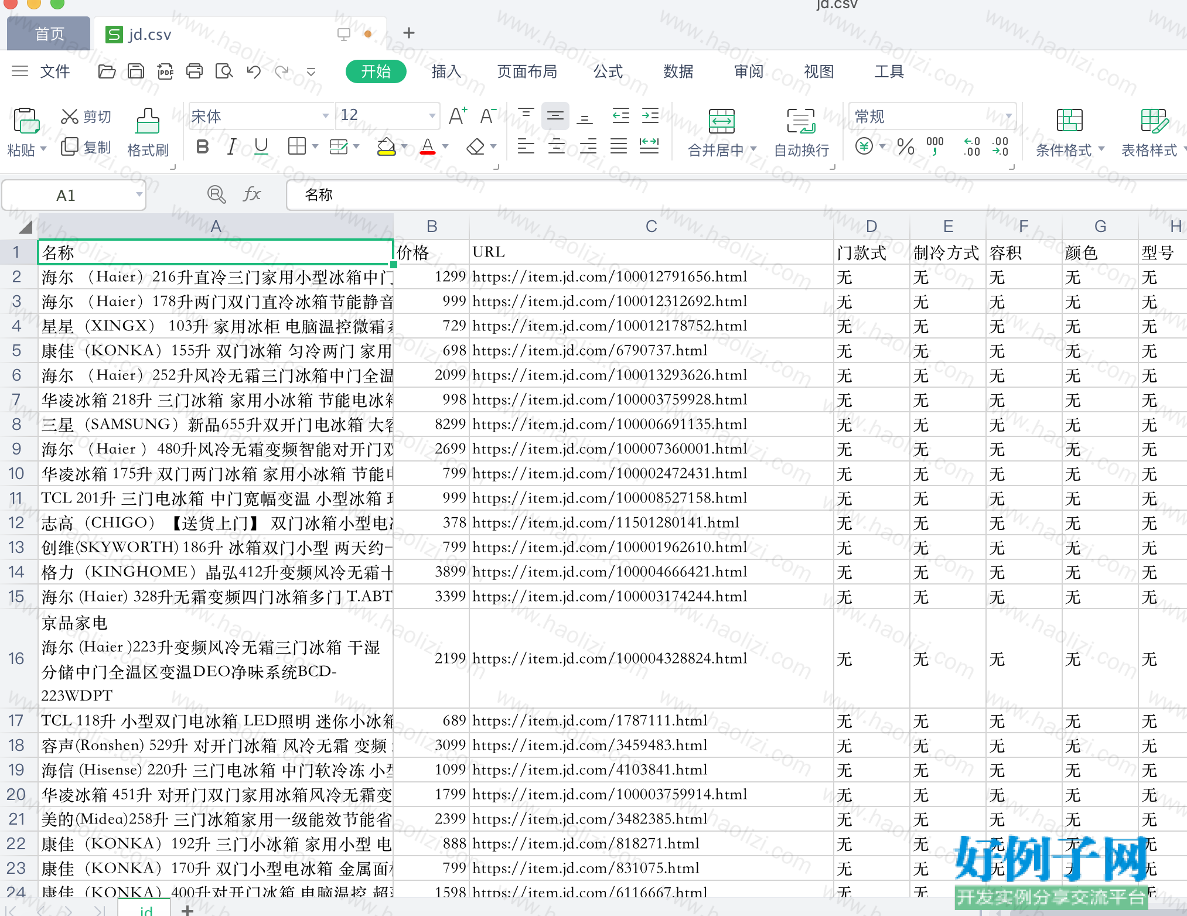Expand the Paste options arrow
The width and height of the screenshot is (1187, 916).
pyautogui.click(x=43, y=149)
